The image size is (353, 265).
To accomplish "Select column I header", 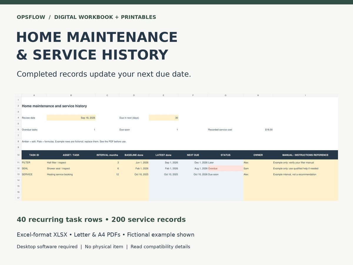I will [x=305, y=95].
